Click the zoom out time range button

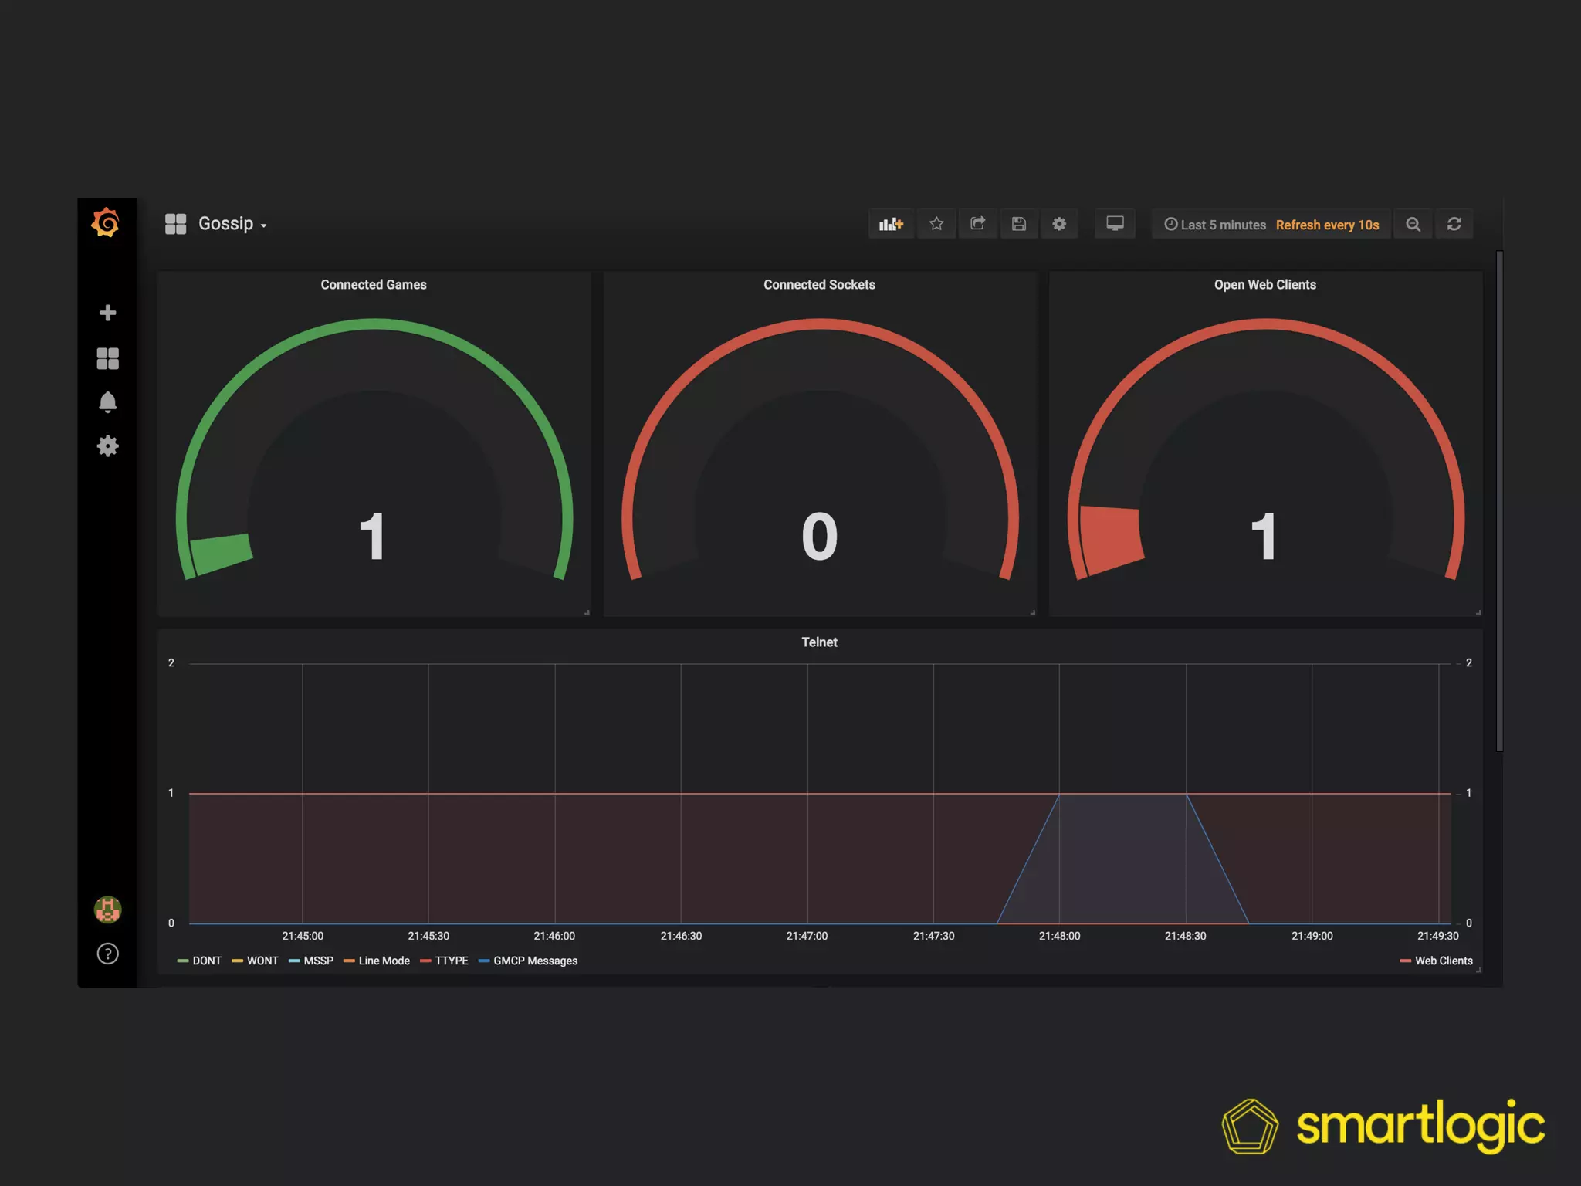(x=1413, y=224)
